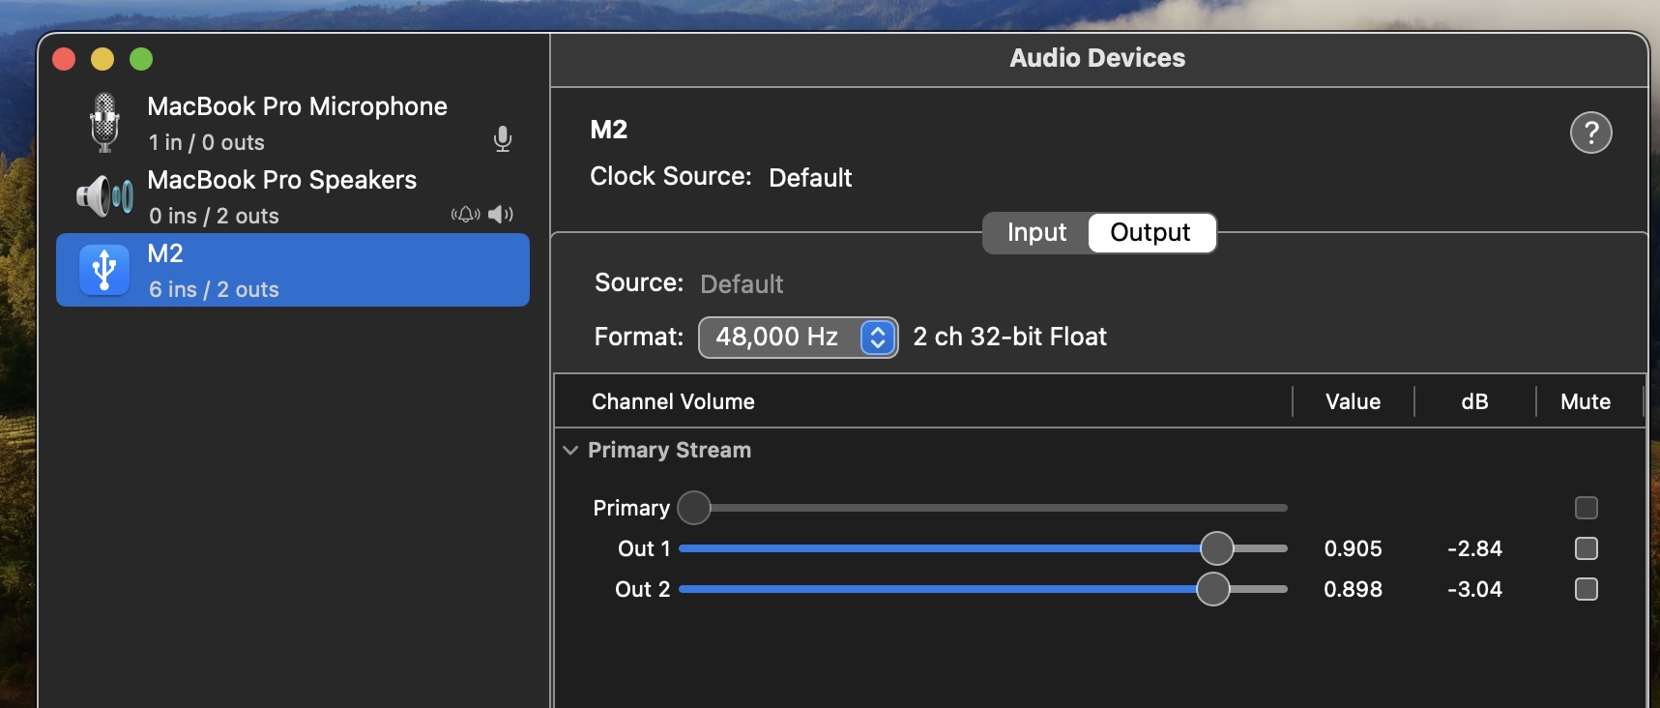
Task: Zoom the window with the green button
Action: 141,59
